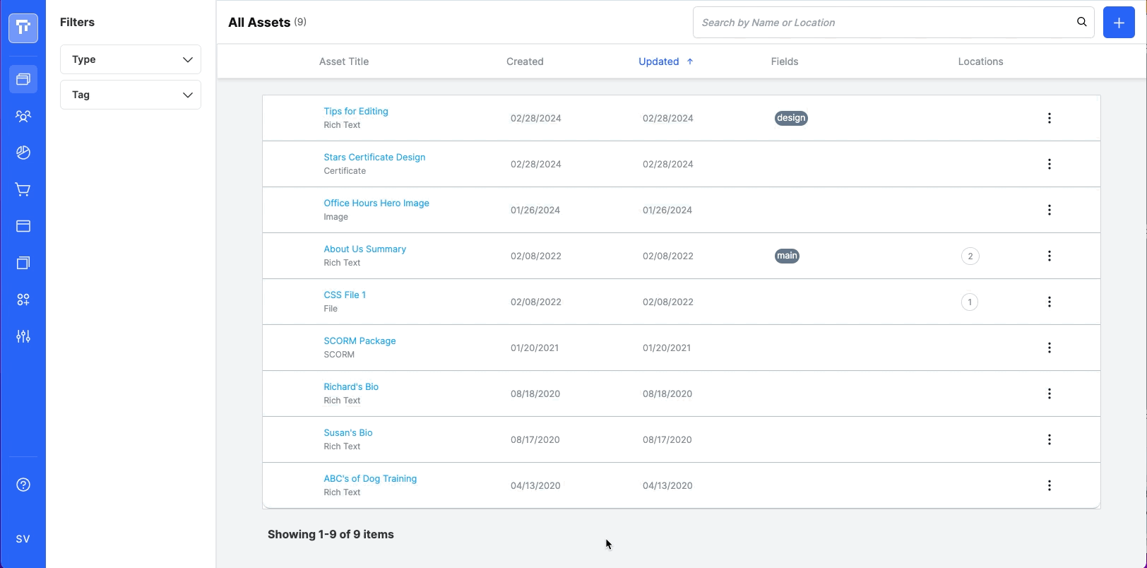The width and height of the screenshot is (1147, 568).
Task: Open options menu for Office Hours Hero Image
Action: (1049, 210)
